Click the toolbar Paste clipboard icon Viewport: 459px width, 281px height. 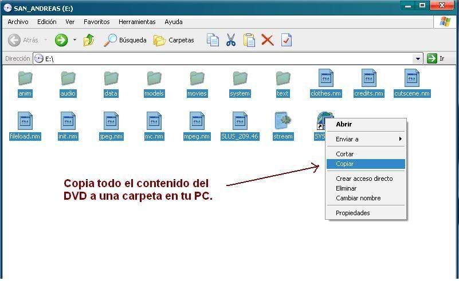tap(249, 40)
